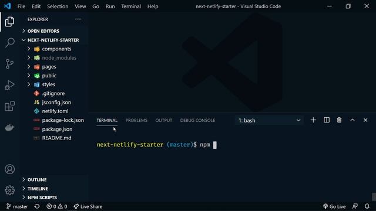The height and width of the screenshot is (211, 376).
Task: Expand the node_modules folder
Action: (53, 57)
